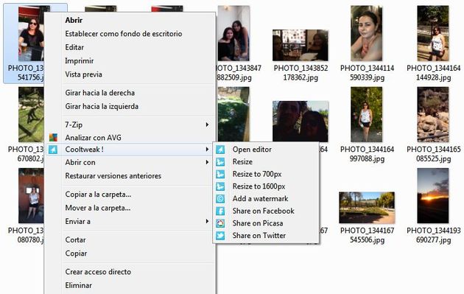Screen dimensions: 464x294
Task: Open the Enviar a entry
Action: click(77, 222)
